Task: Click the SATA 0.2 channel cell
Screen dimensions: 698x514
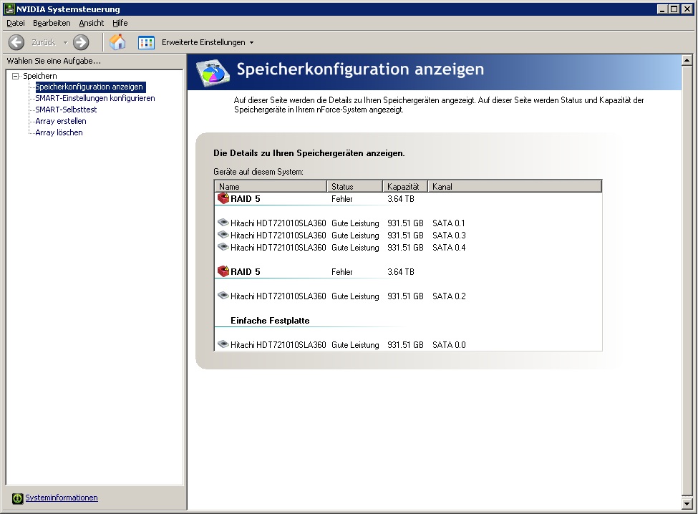Action: (449, 296)
